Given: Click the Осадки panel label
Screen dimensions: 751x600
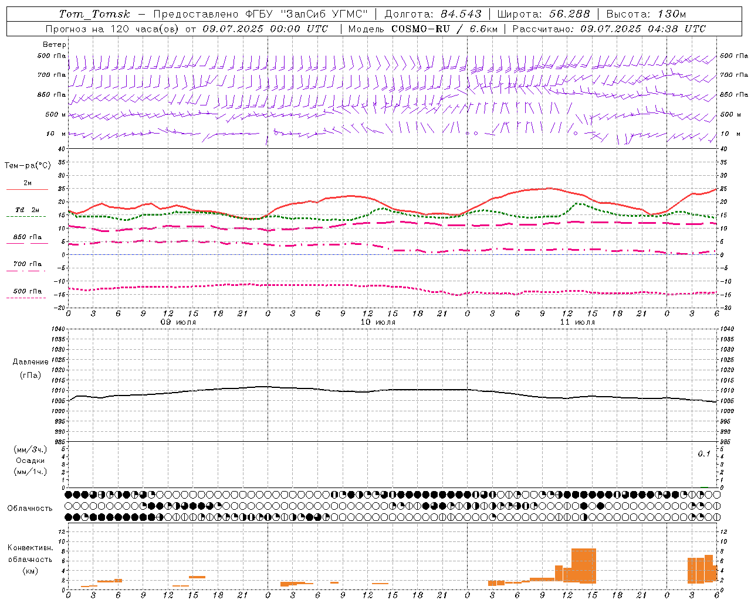Looking at the screenshot, I should coord(31,461).
